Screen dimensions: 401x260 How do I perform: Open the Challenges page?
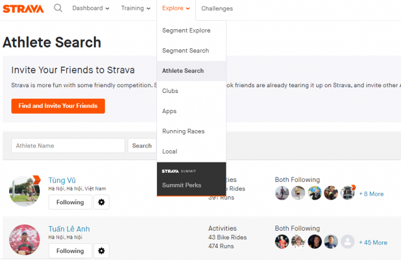(217, 9)
